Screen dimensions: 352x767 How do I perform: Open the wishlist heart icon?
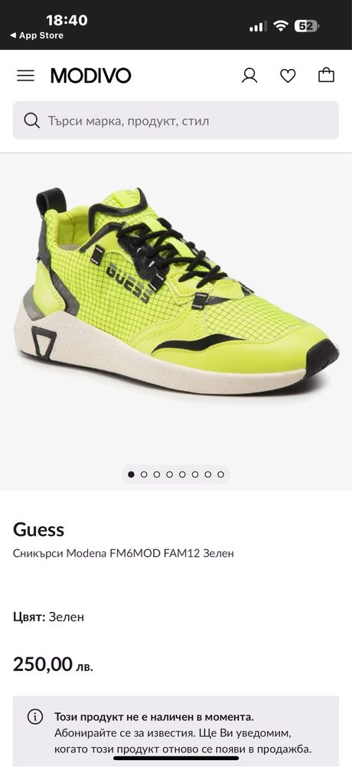click(x=288, y=75)
